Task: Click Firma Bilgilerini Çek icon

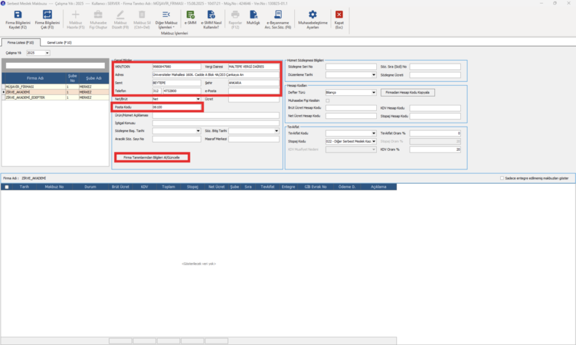Action: (47, 15)
